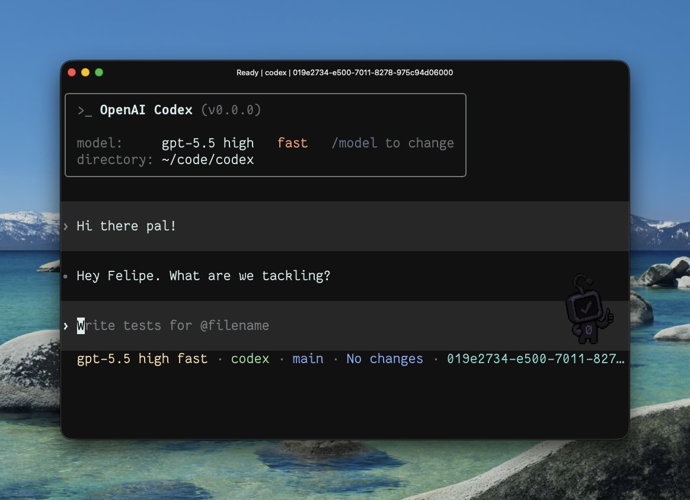Click the ~/code/codex directory path

click(x=207, y=159)
